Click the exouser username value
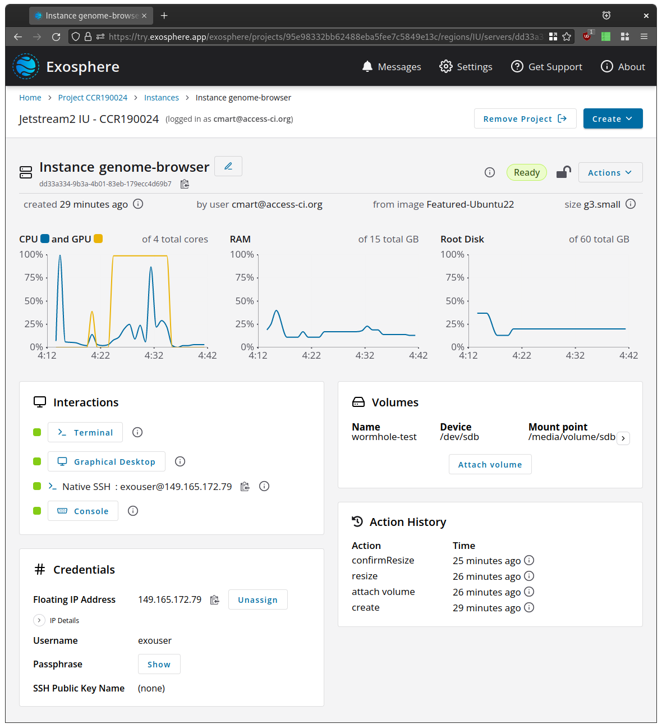 click(x=155, y=640)
